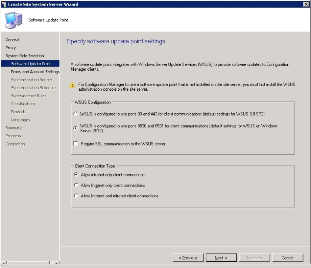Click the wizard icon in the title bar
311x268 pixels.
coord(4,4)
